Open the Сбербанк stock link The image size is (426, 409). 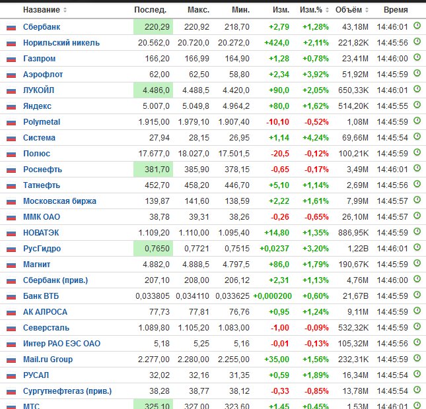tap(42, 27)
